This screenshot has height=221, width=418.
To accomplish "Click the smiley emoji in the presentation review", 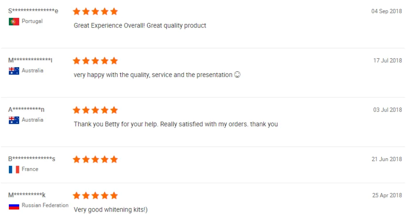I will coord(237,75).
